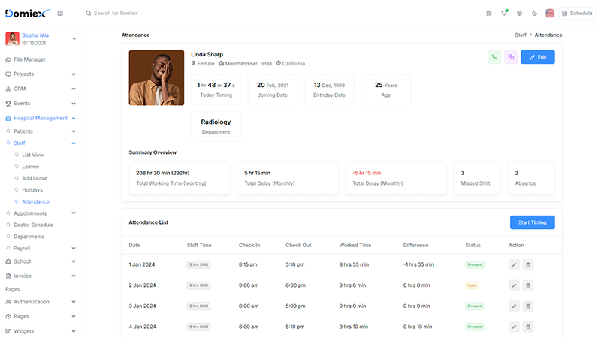Click into Search for Domiex field

(116, 13)
